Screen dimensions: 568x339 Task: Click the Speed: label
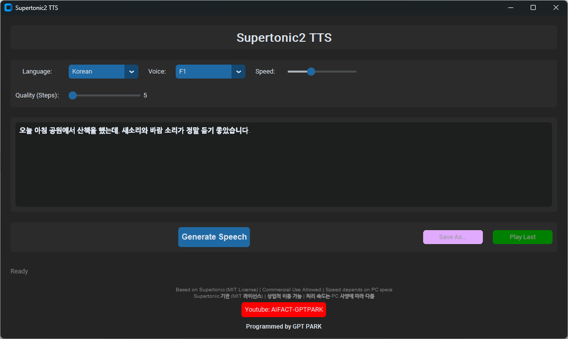point(265,72)
